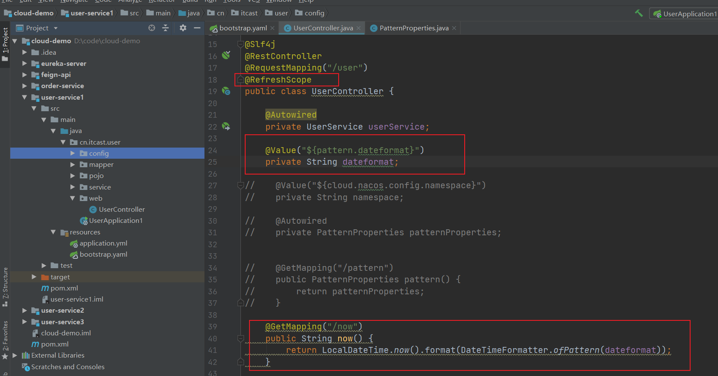Screen dimensions: 718x376
Task: Expand the test folder
Action: click(x=44, y=265)
